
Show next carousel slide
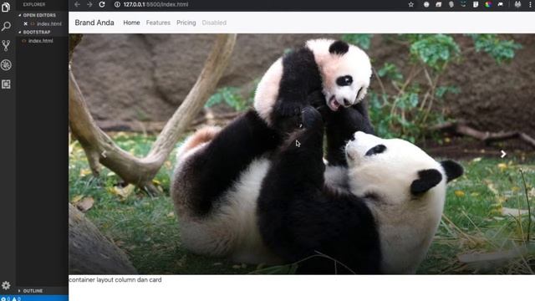tap(503, 154)
